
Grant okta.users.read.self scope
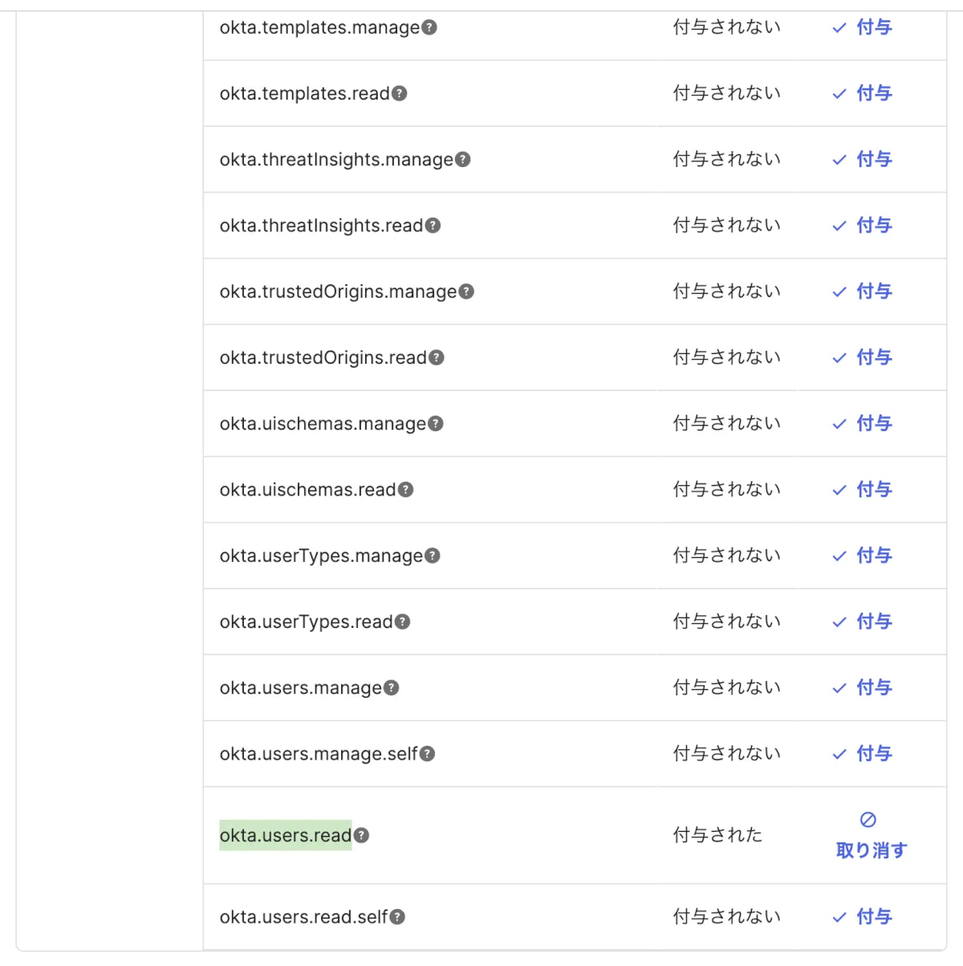pyautogui.click(x=863, y=916)
